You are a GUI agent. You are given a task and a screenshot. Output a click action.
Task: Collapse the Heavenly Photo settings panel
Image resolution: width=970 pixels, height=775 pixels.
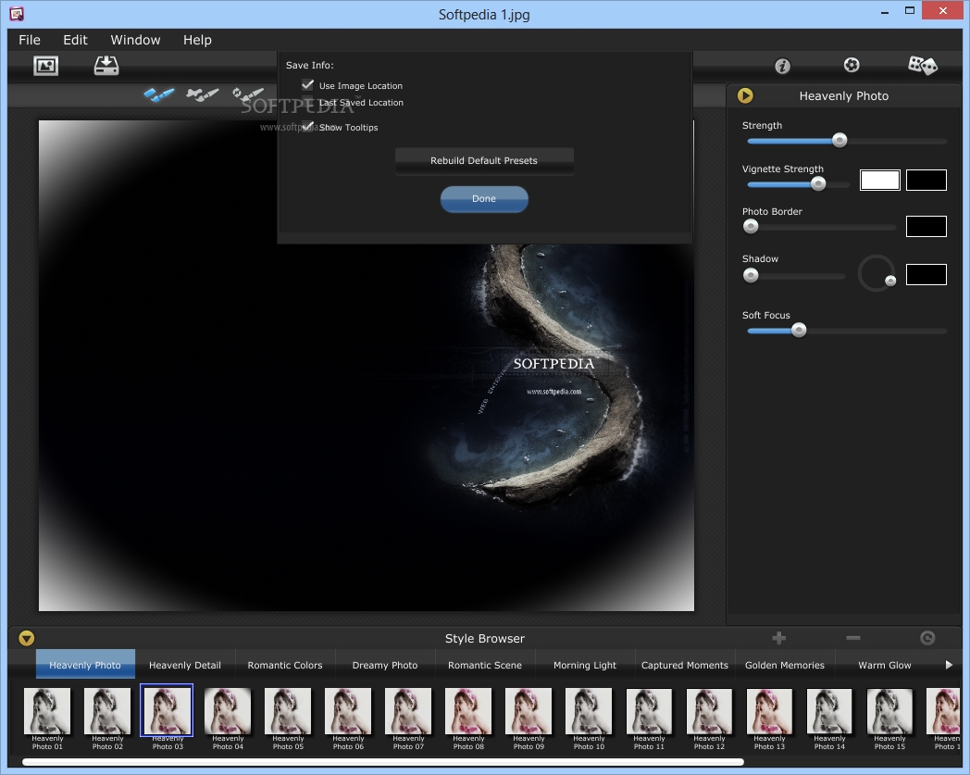pyautogui.click(x=745, y=95)
